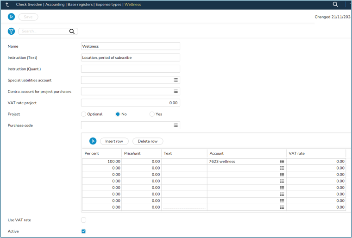Image resolution: width=352 pixels, height=238 pixels.
Task: Click the Purchase code input field
Action: click(131, 125)
